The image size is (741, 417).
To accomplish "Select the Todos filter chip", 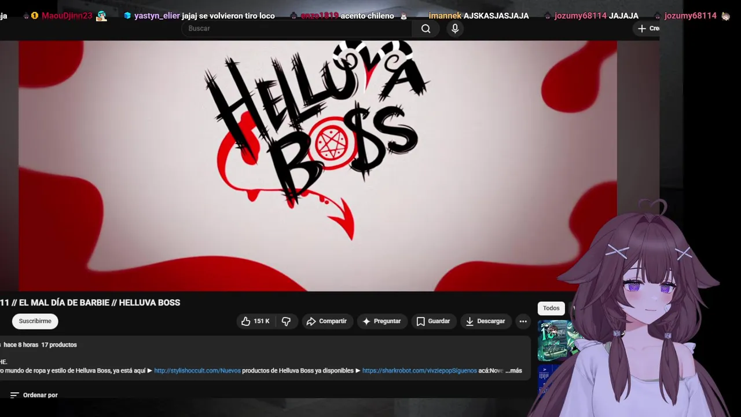I will (x=551, y=308).
